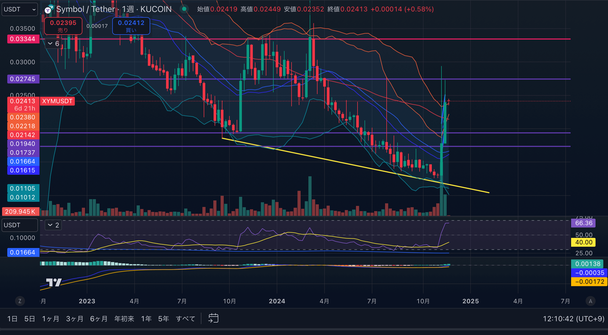Select the 5日 time range
The height and width of the screenshot is (335, 608).
point(30,319)
